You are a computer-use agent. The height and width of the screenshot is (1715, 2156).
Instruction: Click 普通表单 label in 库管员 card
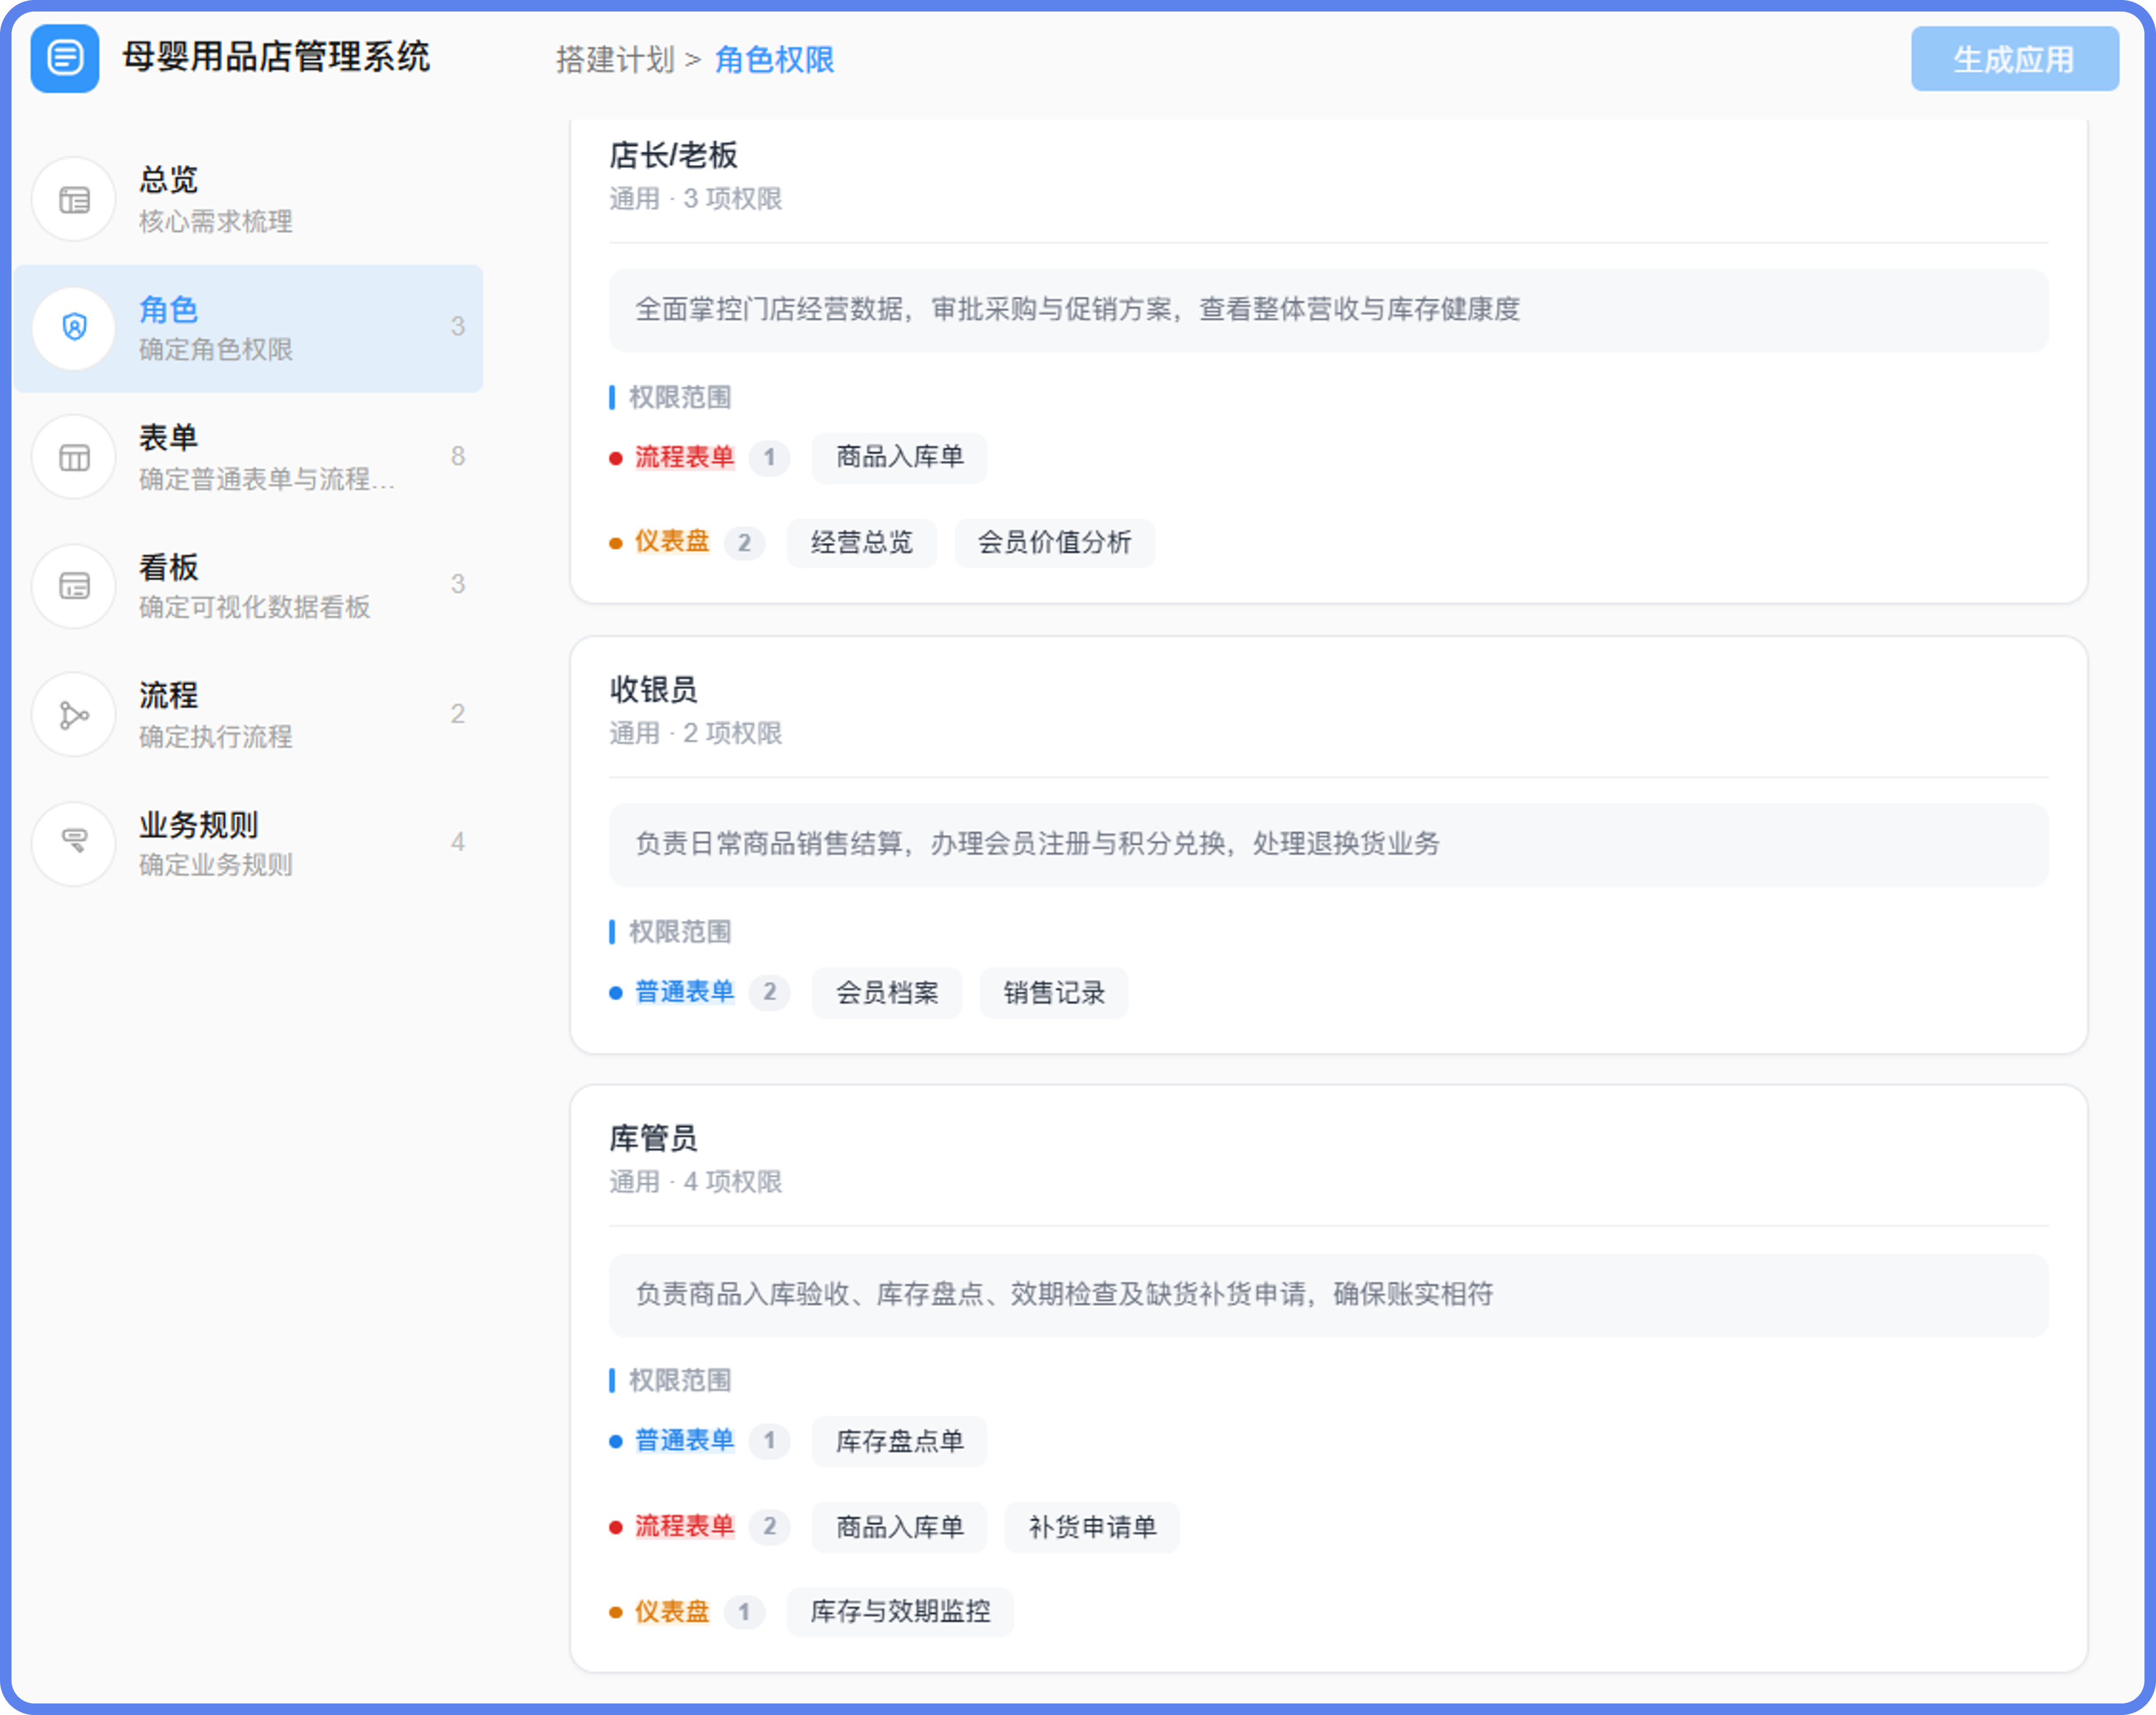[684, 1441]
